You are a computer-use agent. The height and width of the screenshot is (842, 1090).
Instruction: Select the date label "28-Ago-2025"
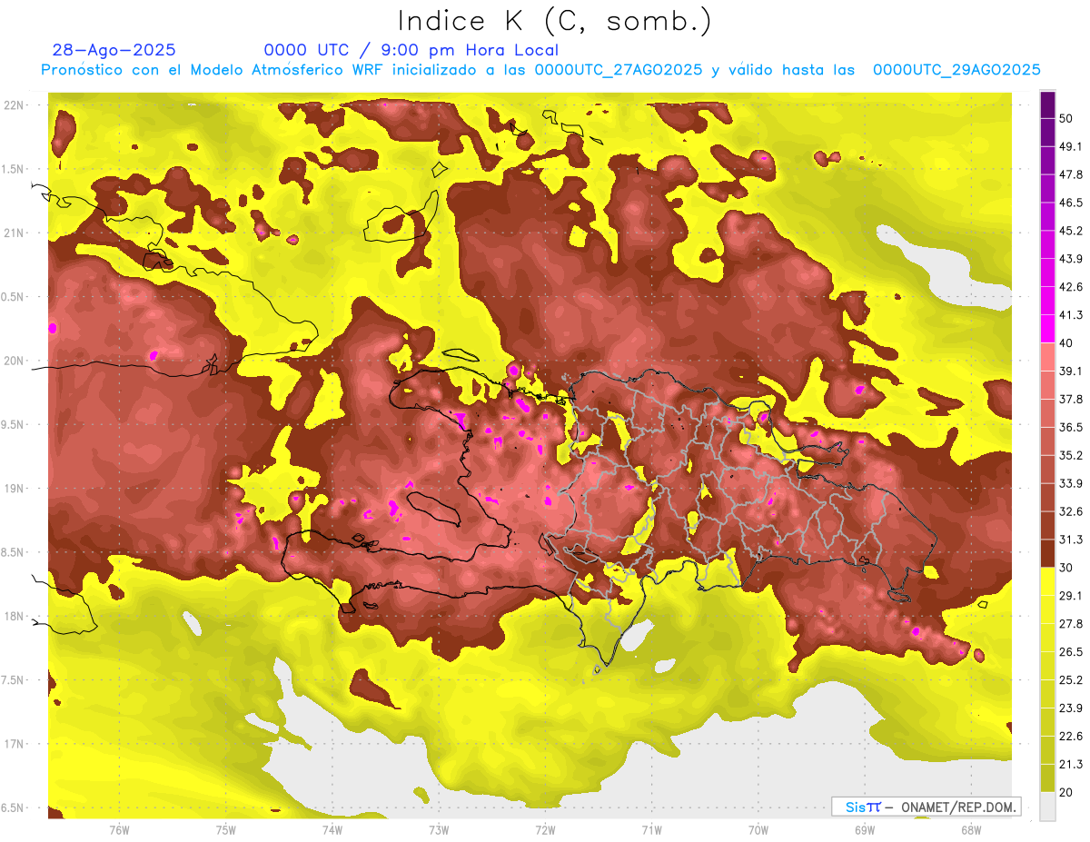(114, 50)
